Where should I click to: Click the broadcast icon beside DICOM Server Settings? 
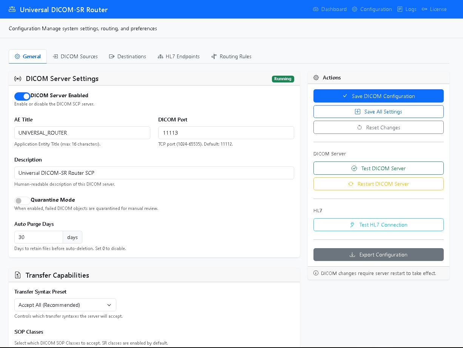[x=18, y=79]
